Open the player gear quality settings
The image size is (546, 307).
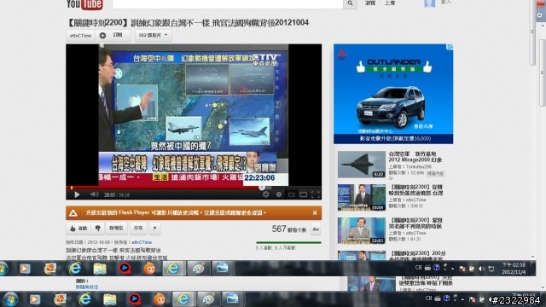[265, 194]
